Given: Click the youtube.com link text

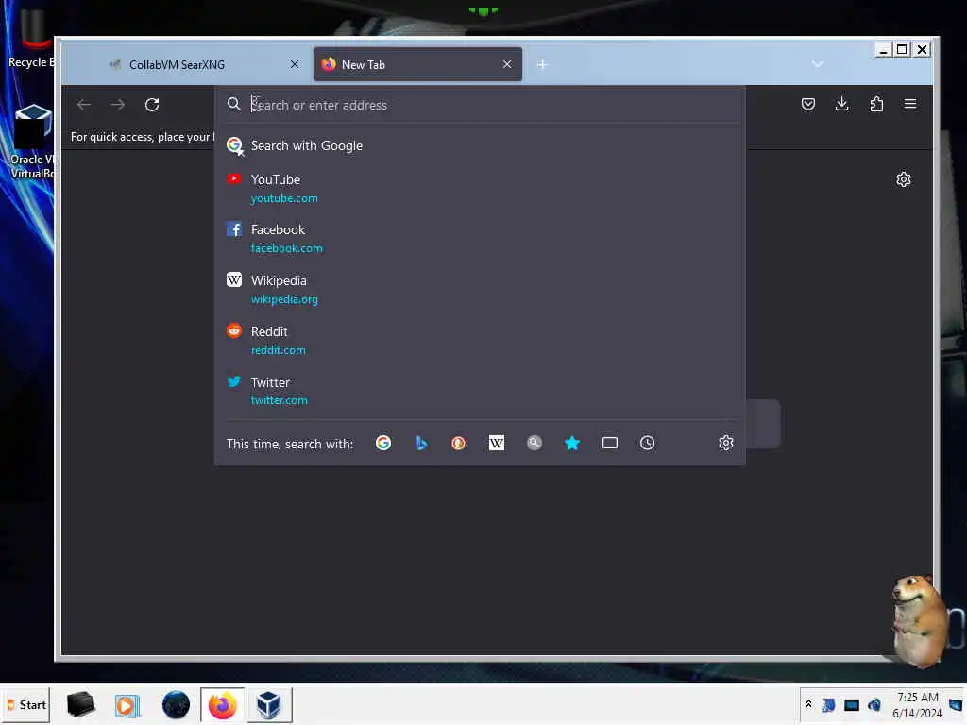Looking at the screenshot, I should coord(284,198).
